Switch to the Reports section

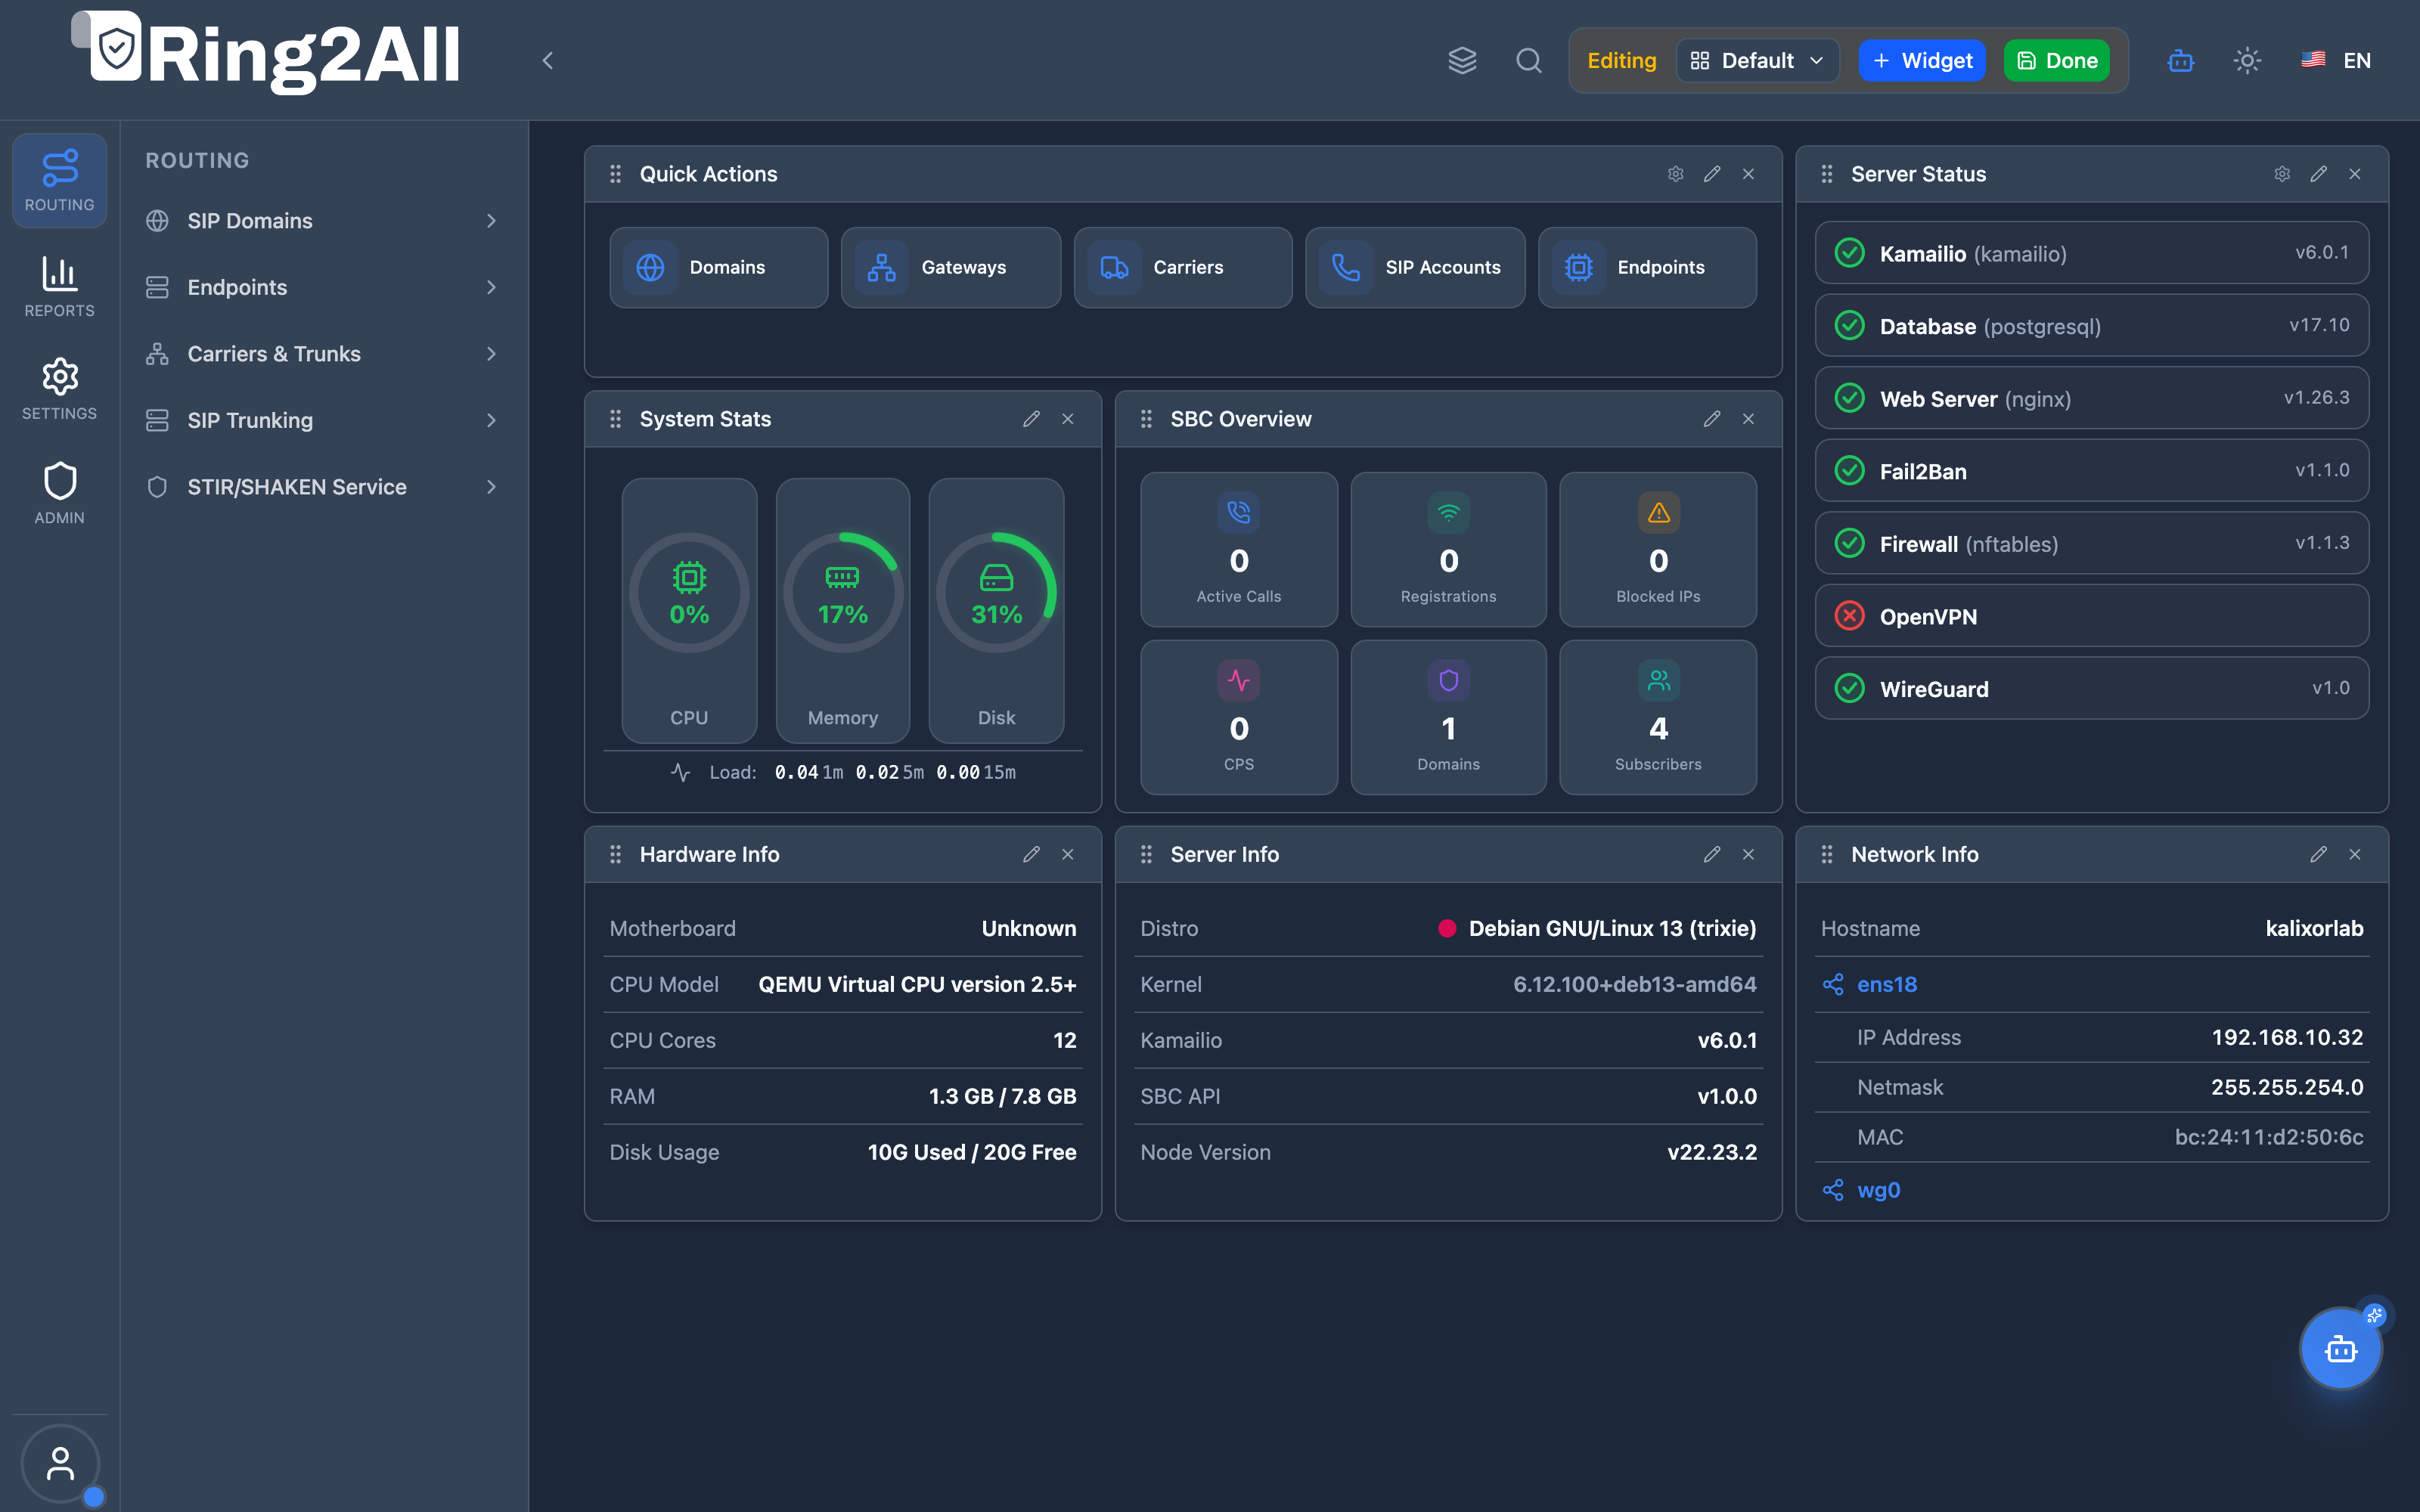[60, 287]
